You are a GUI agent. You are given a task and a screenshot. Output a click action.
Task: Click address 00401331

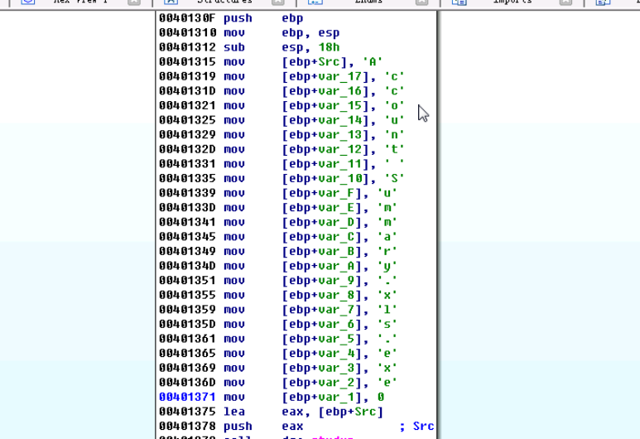pos(187,164)
